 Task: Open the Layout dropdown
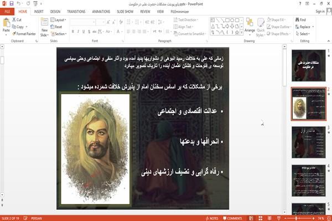58,20
